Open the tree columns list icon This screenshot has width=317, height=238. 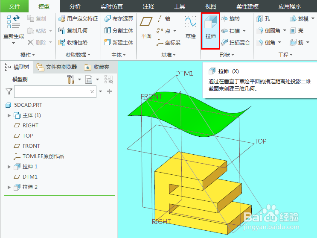pyautogui.click(x=89, y=79)
